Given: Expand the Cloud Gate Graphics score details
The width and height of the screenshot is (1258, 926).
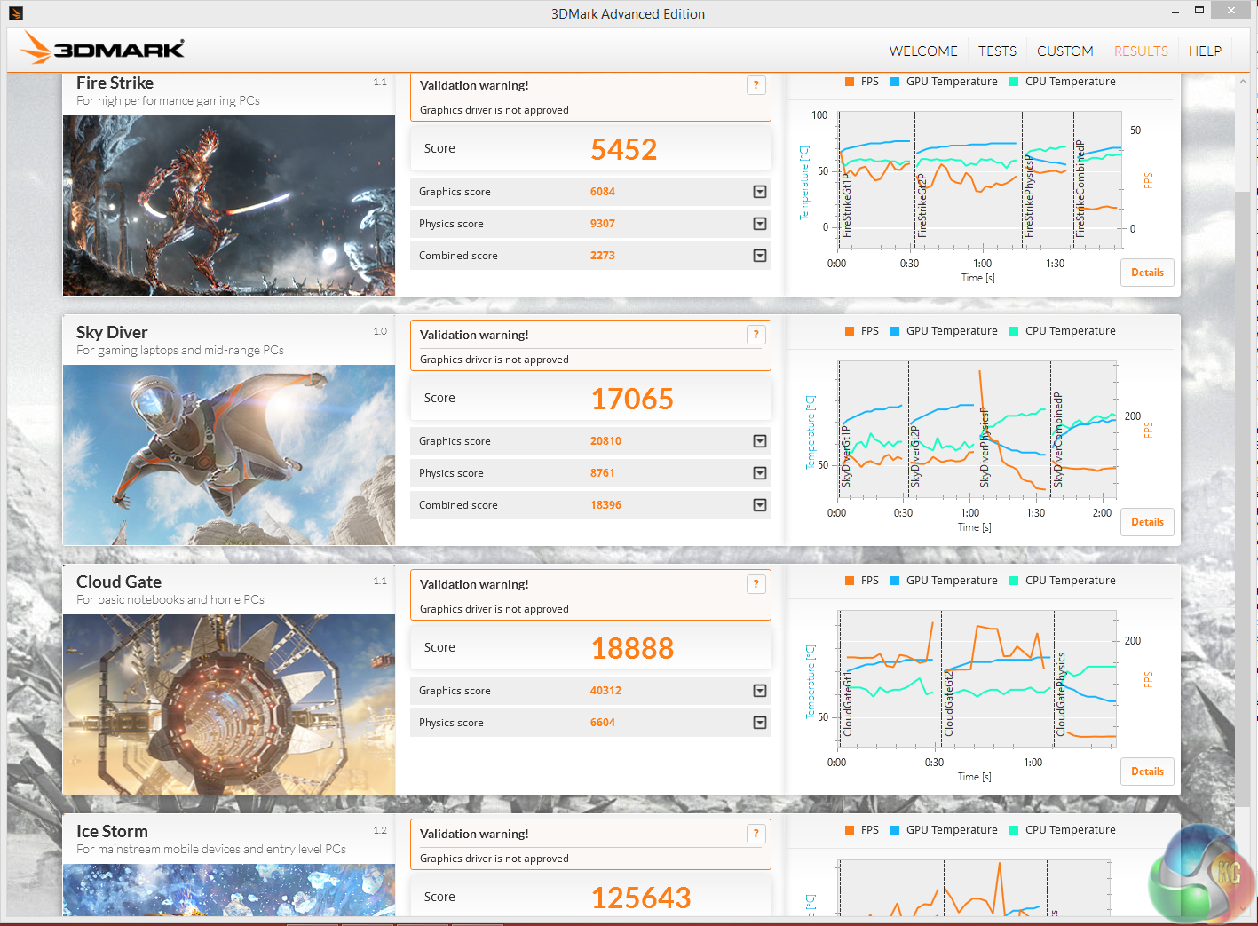Looking at the screenshot, I should [760, 691].
